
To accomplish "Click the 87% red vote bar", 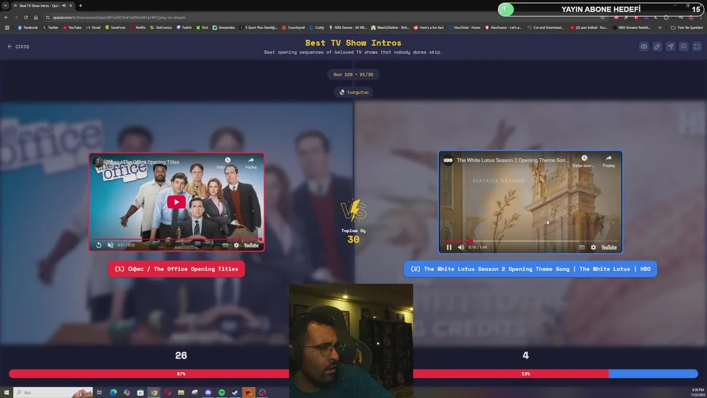I will [x=309, y=374].
